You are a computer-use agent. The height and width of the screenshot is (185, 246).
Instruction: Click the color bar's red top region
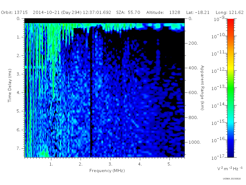230,21
